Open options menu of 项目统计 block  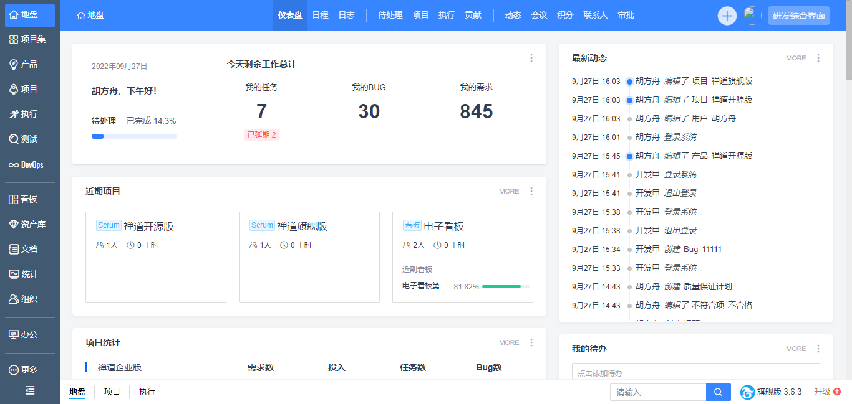coord(531,342)
